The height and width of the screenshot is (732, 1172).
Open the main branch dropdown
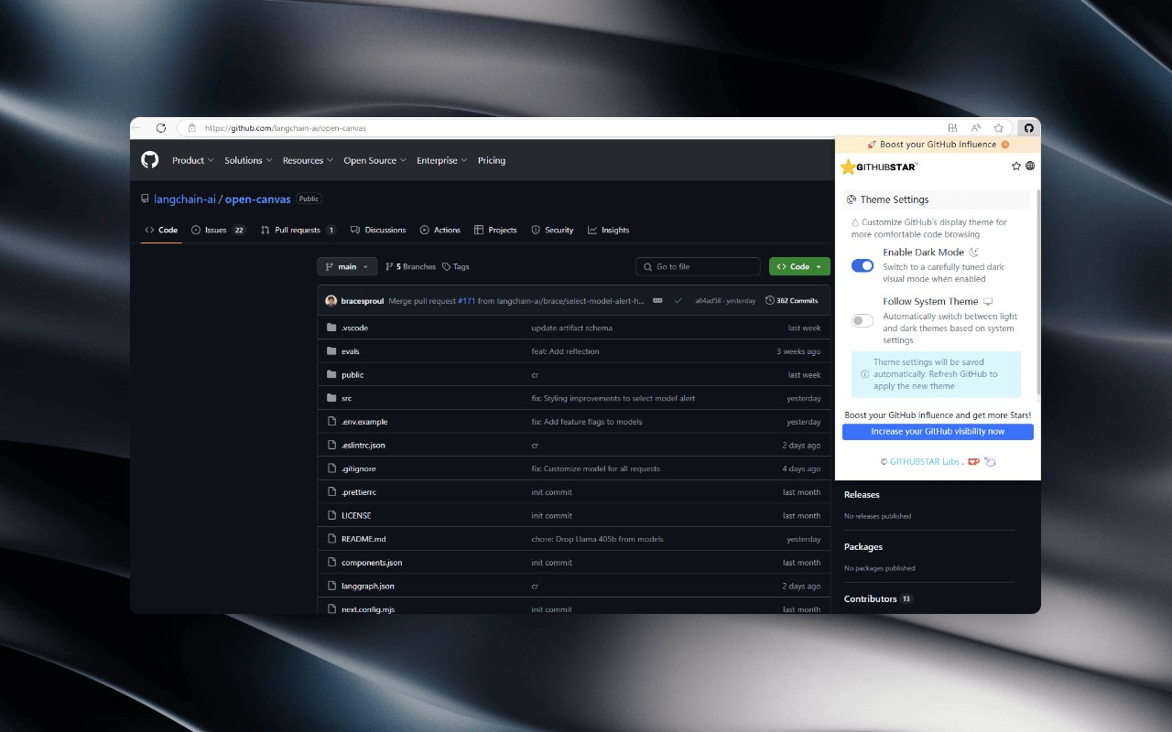[x=347, y=266]
